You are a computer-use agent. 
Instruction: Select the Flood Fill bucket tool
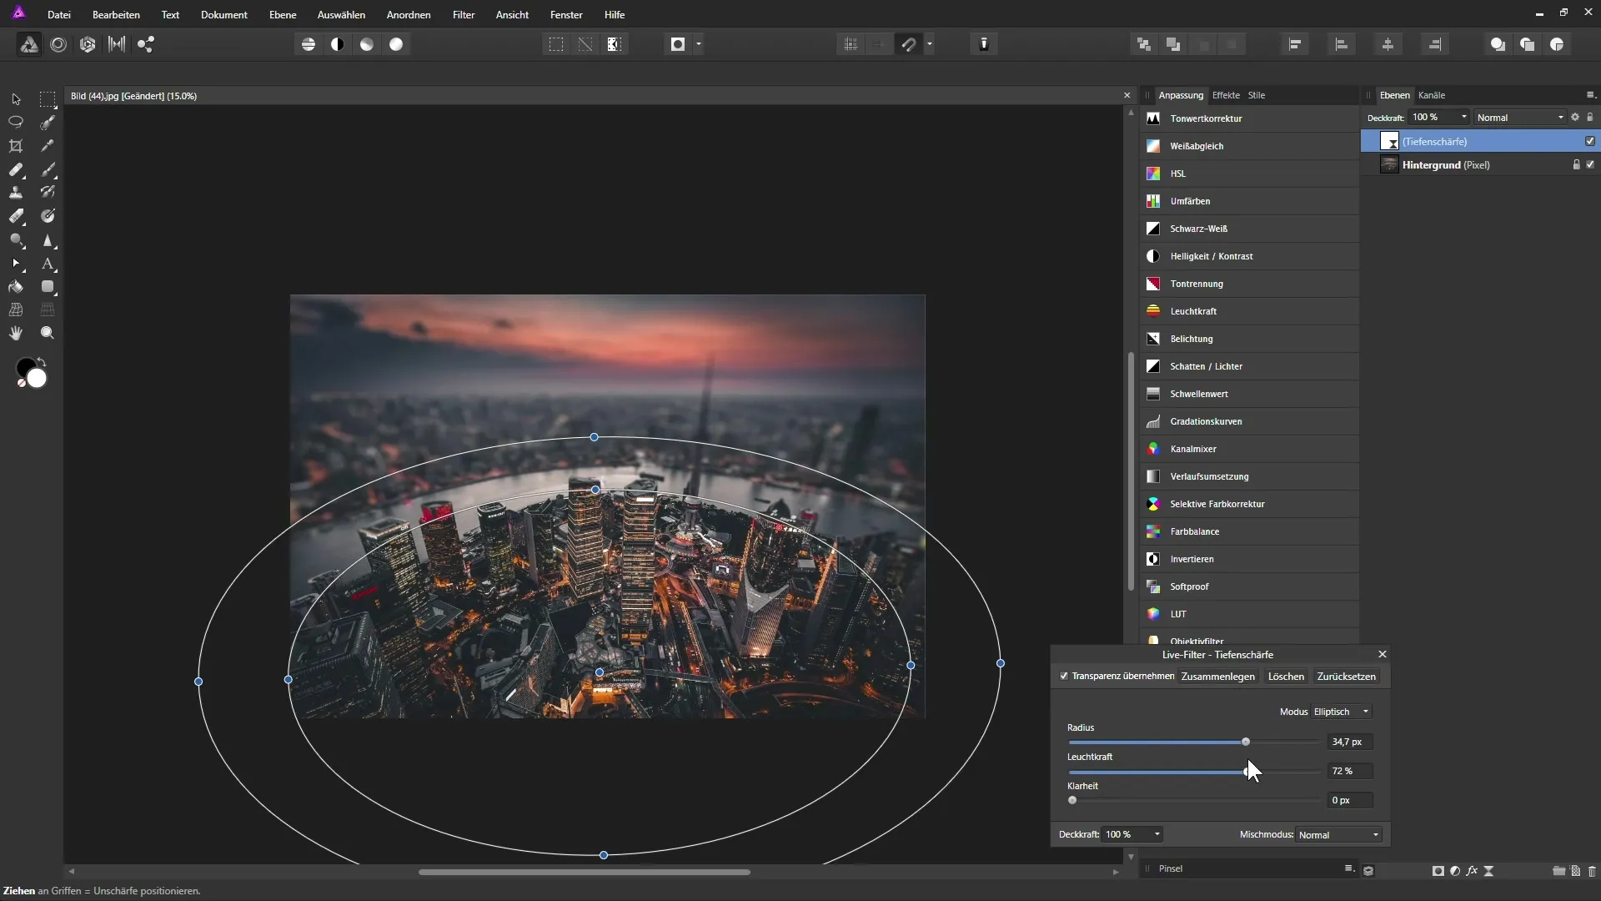(16, 287)
